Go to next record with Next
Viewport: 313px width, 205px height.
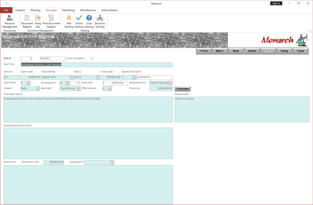[220, 51]
